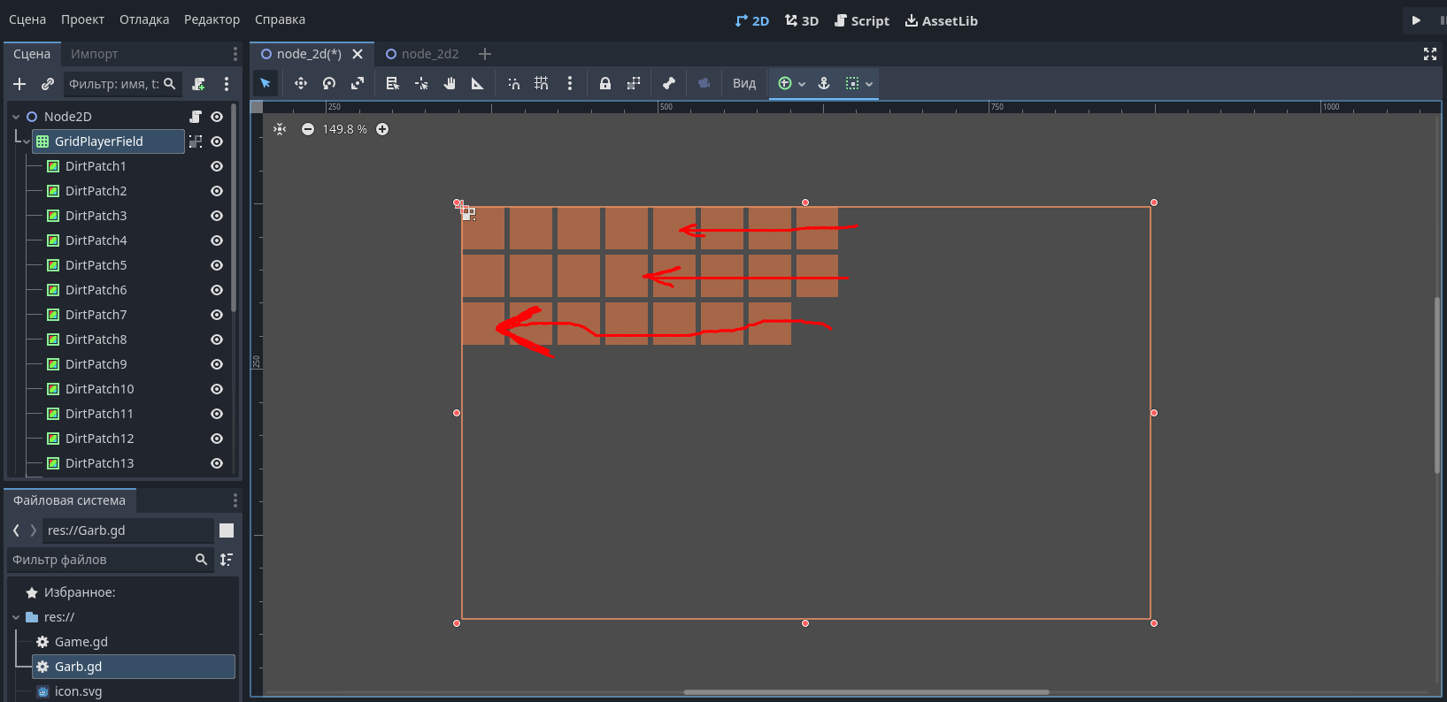Activate the Pan hand tool
This screenshot has width=1447, height=702.
click(450, 83)
